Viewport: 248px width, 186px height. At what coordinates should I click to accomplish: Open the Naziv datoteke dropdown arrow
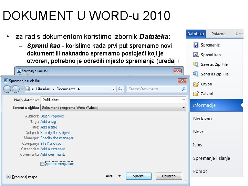184,100
